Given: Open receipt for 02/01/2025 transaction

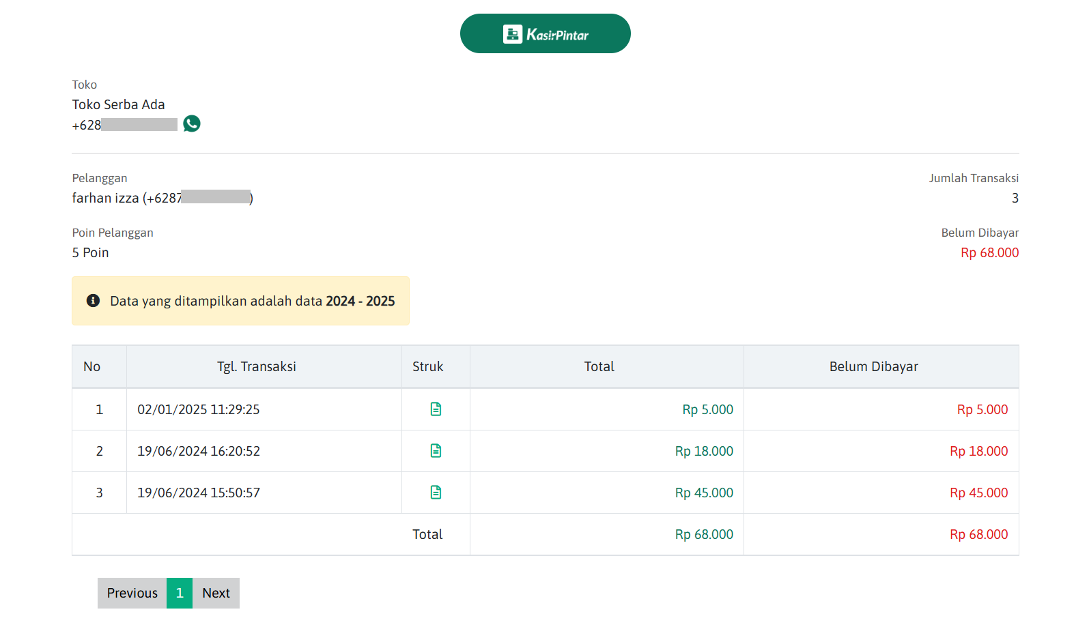Looking at the screenshot, I should click(x=436, y=409).
